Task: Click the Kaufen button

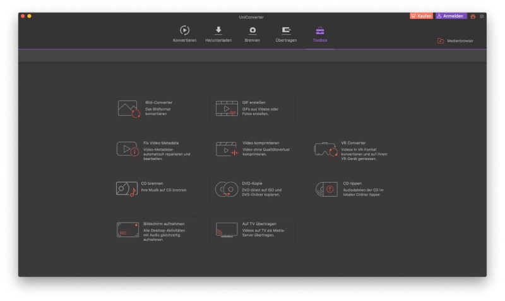Action: click(x=421, y=16)
